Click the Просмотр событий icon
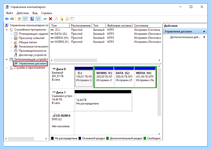The width and height of the screenshot is (211, 150). (x=16, y=38)
